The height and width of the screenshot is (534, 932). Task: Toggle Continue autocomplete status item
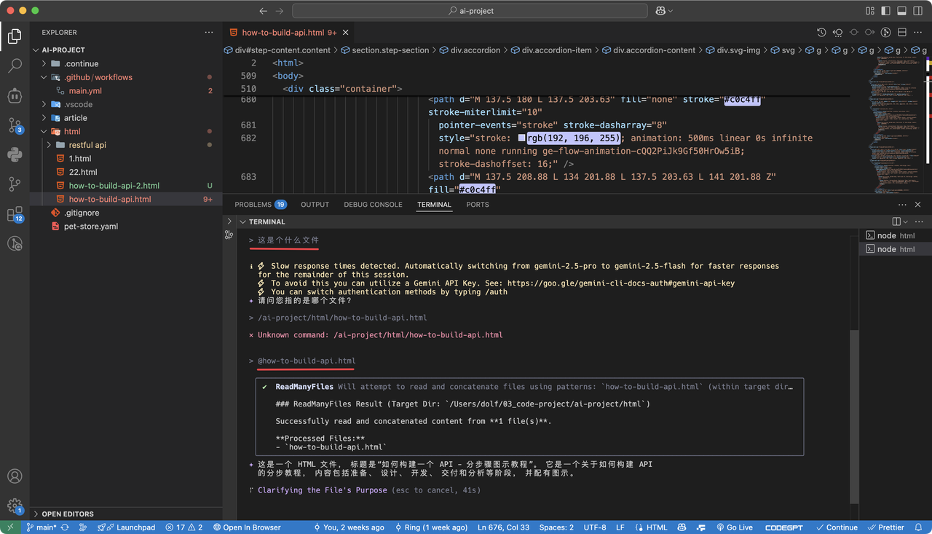click(x=837, y=527)
